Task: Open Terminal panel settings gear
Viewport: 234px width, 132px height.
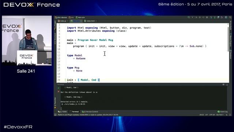Action: click(223, 85)
